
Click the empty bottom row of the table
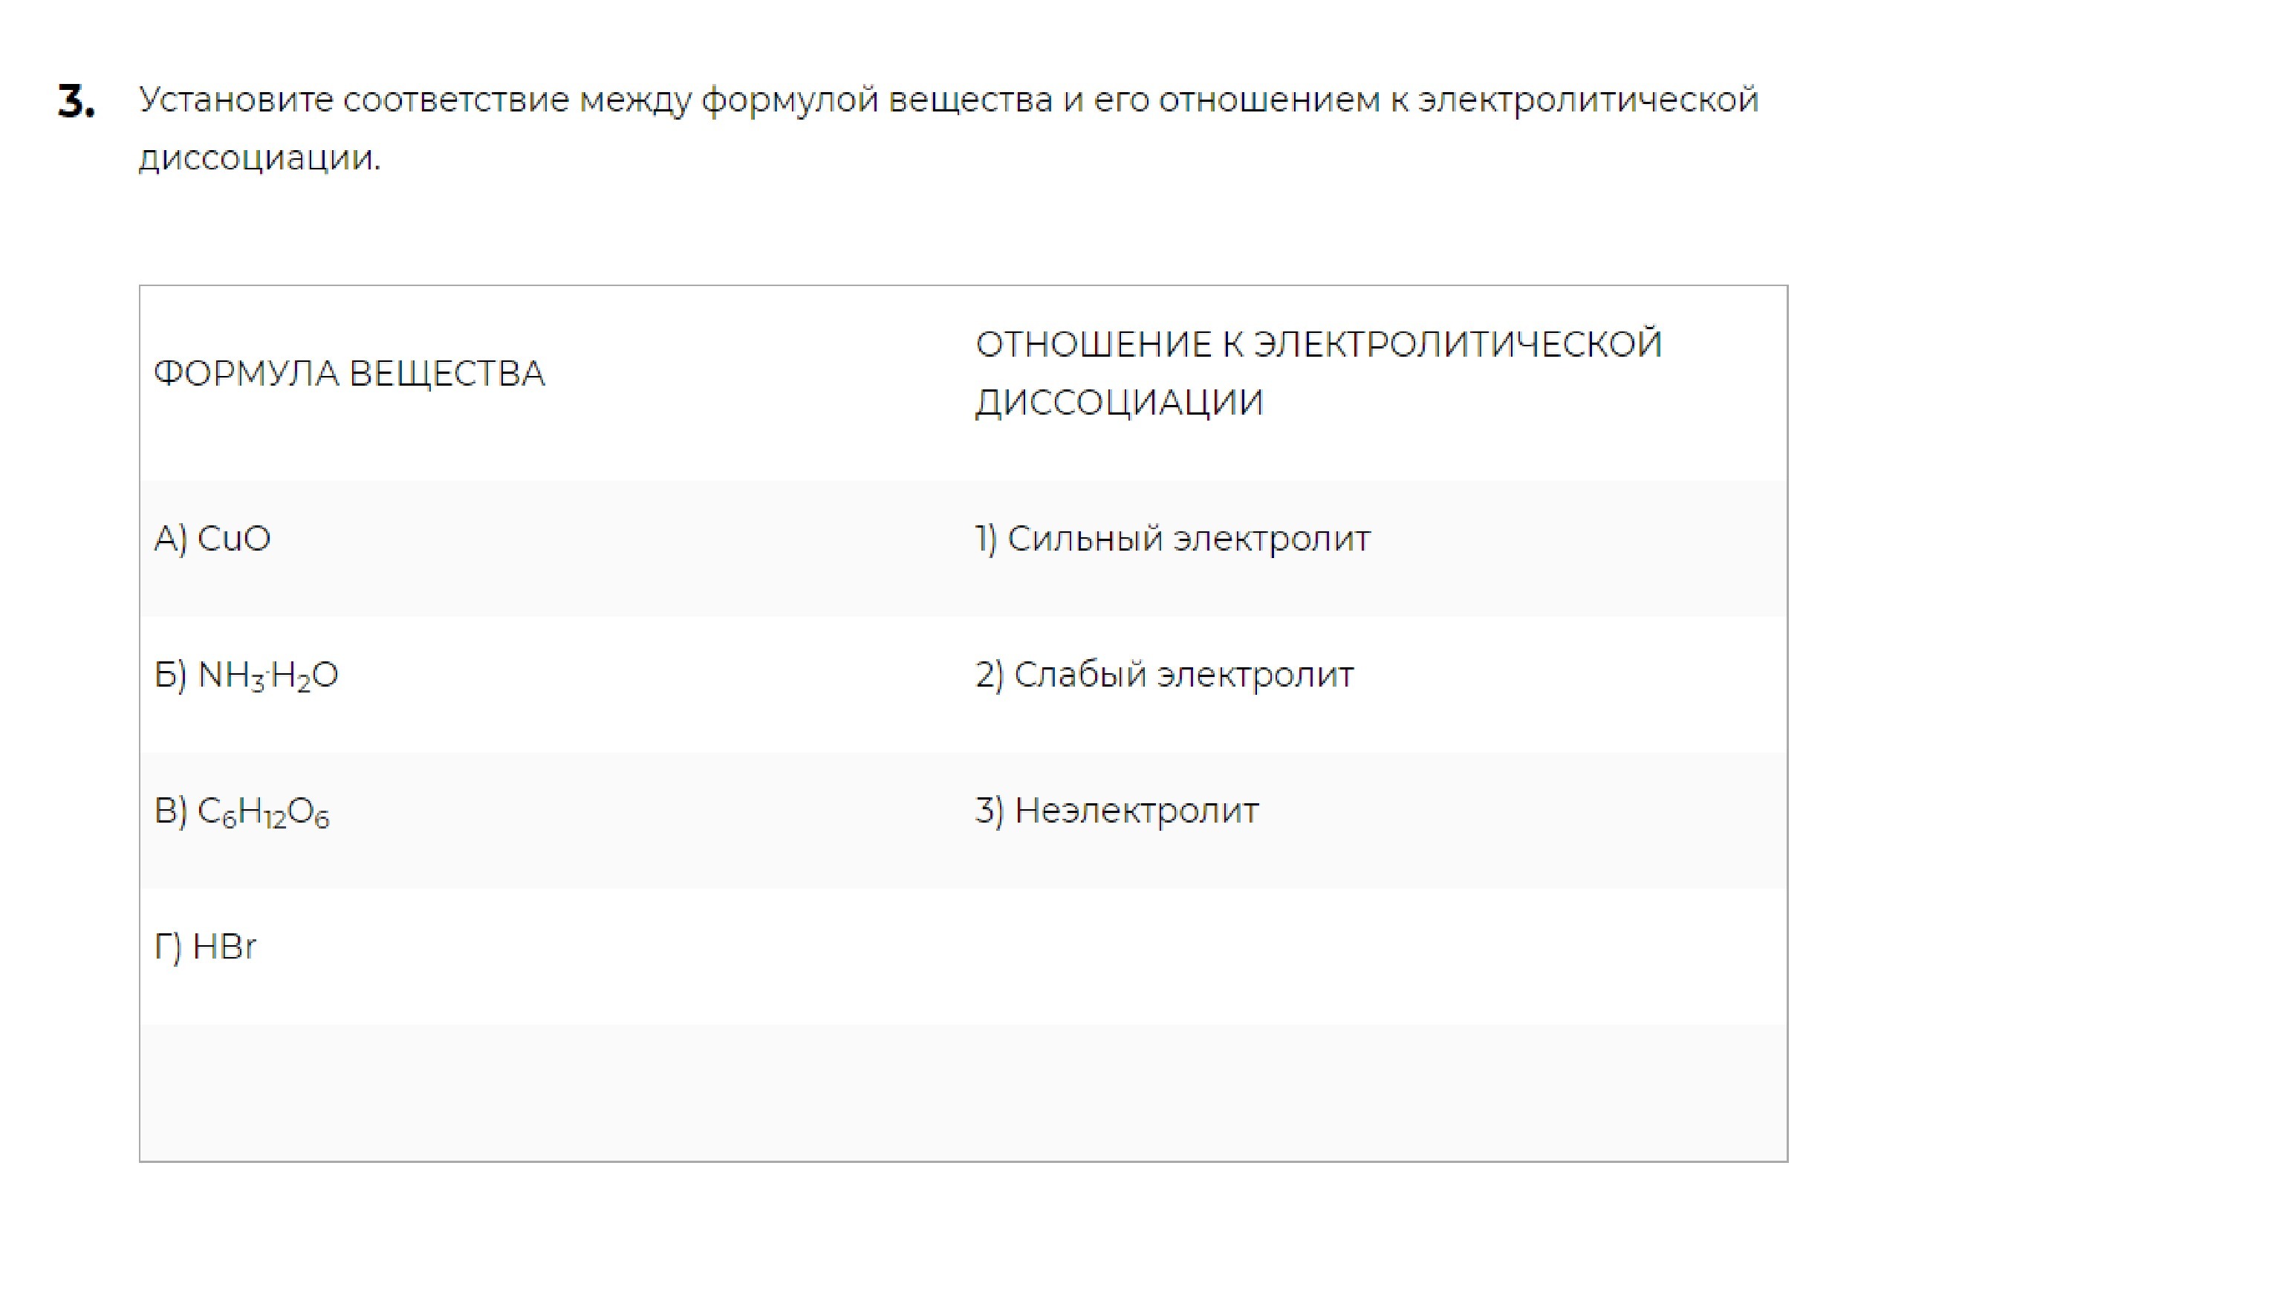click(964, 1092)
